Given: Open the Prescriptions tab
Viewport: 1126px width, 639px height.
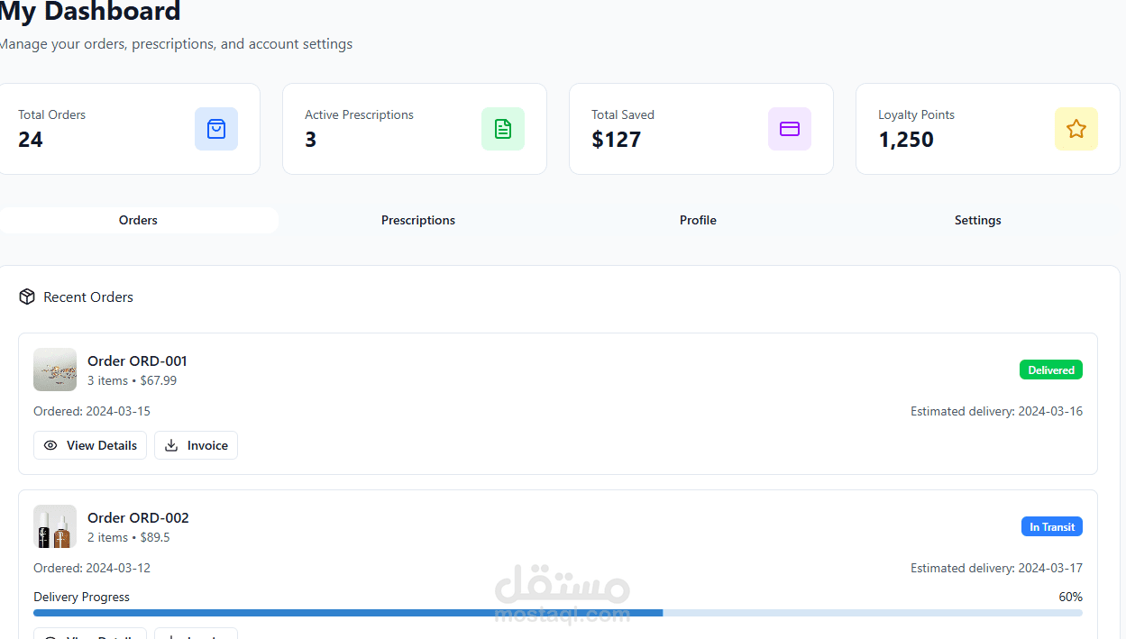Looking at the screenshot, I should 418,221.
